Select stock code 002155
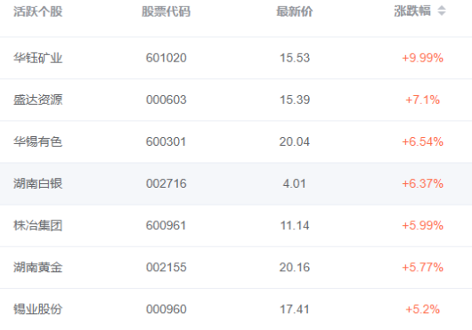The width and height of the screenshot is (472, 330). tap(167, 268)
